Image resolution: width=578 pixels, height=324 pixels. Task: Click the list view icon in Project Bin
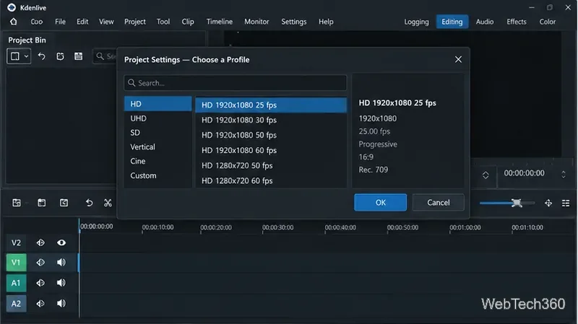[78, 56]
